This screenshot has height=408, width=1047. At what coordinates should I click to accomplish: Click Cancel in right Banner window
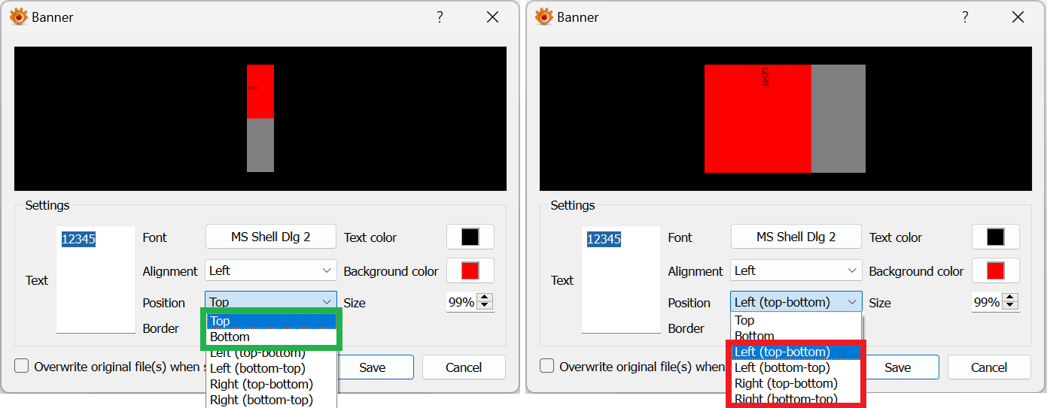989,367
